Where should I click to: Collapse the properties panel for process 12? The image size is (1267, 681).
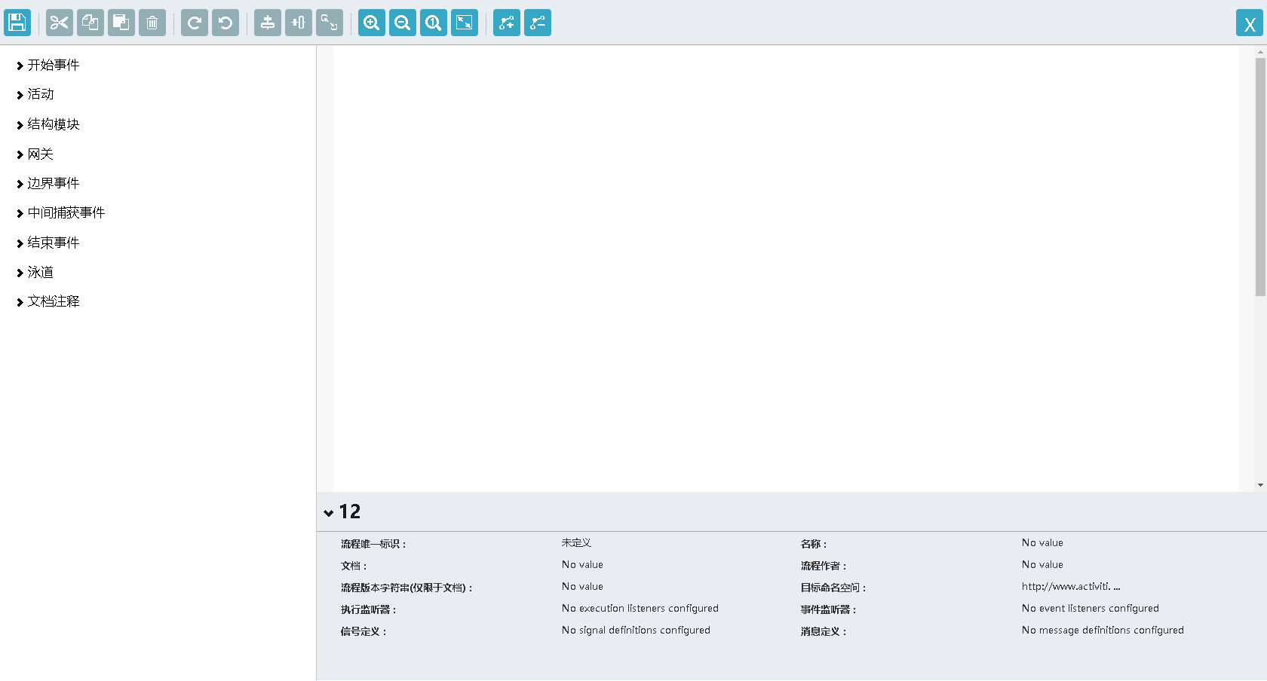(x=328, y=512)
